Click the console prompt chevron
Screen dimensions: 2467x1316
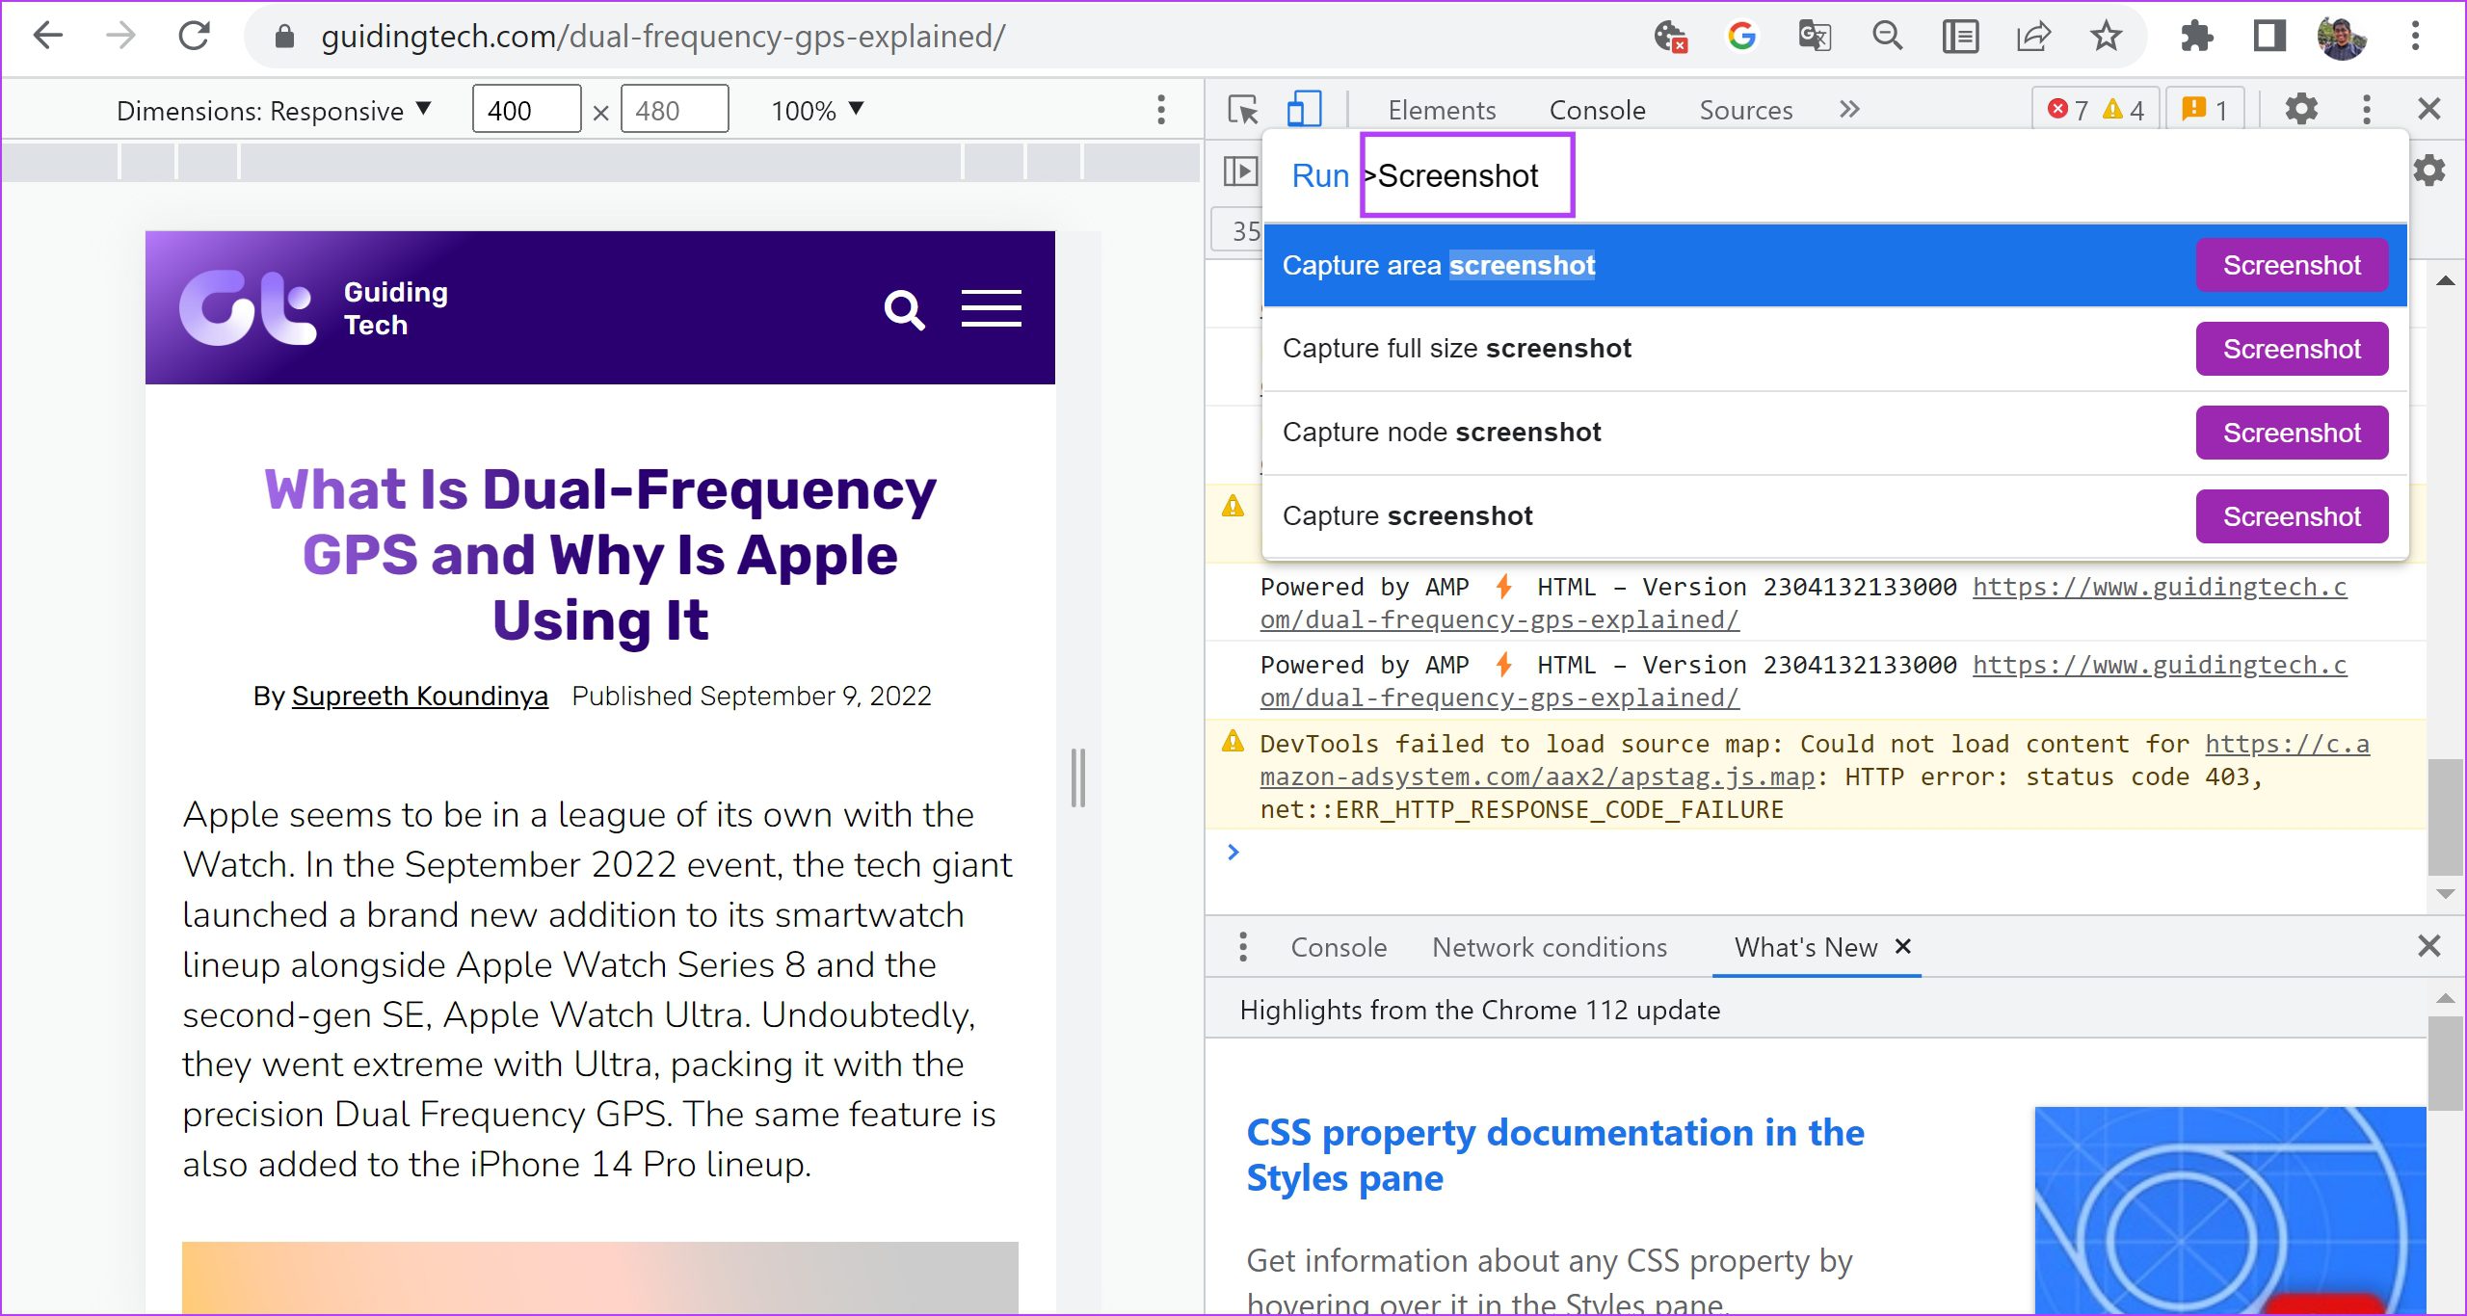coord(1233,852)
